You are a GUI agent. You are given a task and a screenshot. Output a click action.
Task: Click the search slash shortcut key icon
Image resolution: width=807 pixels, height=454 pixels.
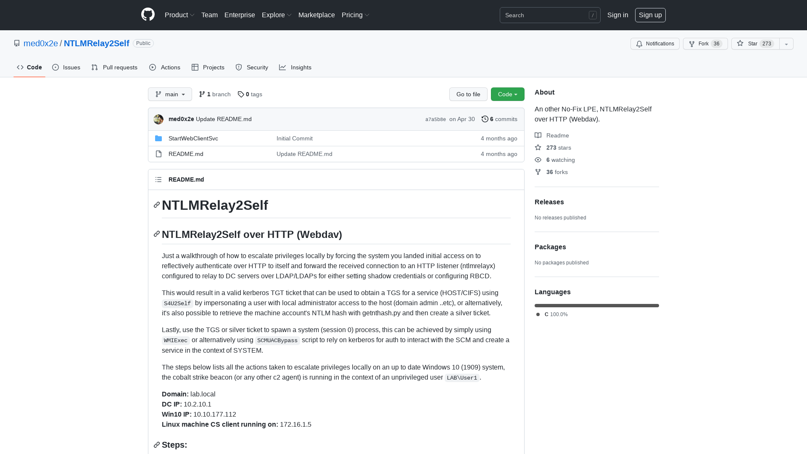tap(593, 15)
